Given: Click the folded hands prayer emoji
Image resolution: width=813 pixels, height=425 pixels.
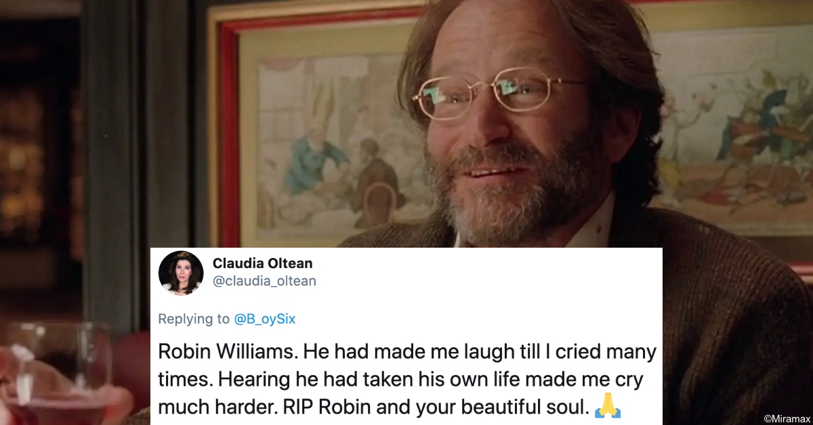Looking at the screenshot, I should [x=608, y=407].
